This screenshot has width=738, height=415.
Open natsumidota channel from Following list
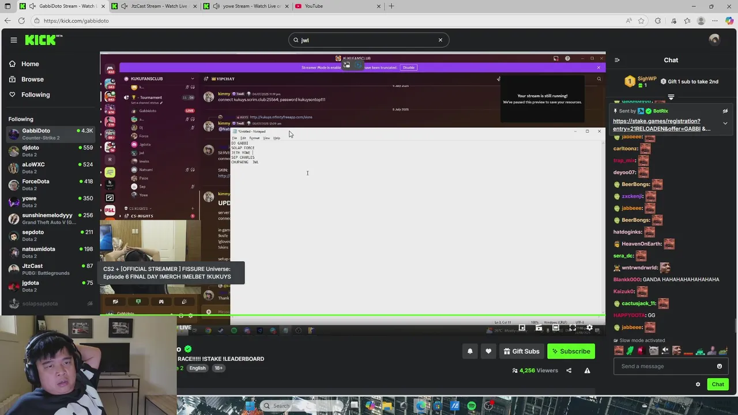50,252
